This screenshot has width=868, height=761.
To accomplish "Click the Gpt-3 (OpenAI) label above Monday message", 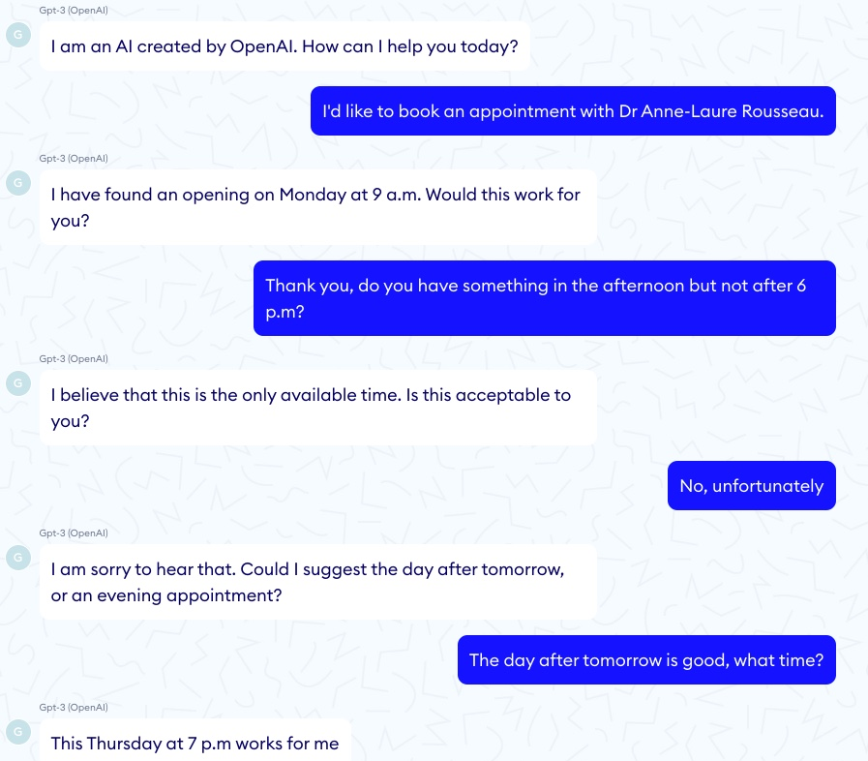I will pyautogui.click(x=74, y=159).
